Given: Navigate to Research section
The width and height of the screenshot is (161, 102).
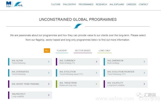Looking at the screenshot, I should (x=101, y=4).
